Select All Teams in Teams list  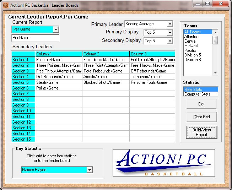(x=198, y=32)
